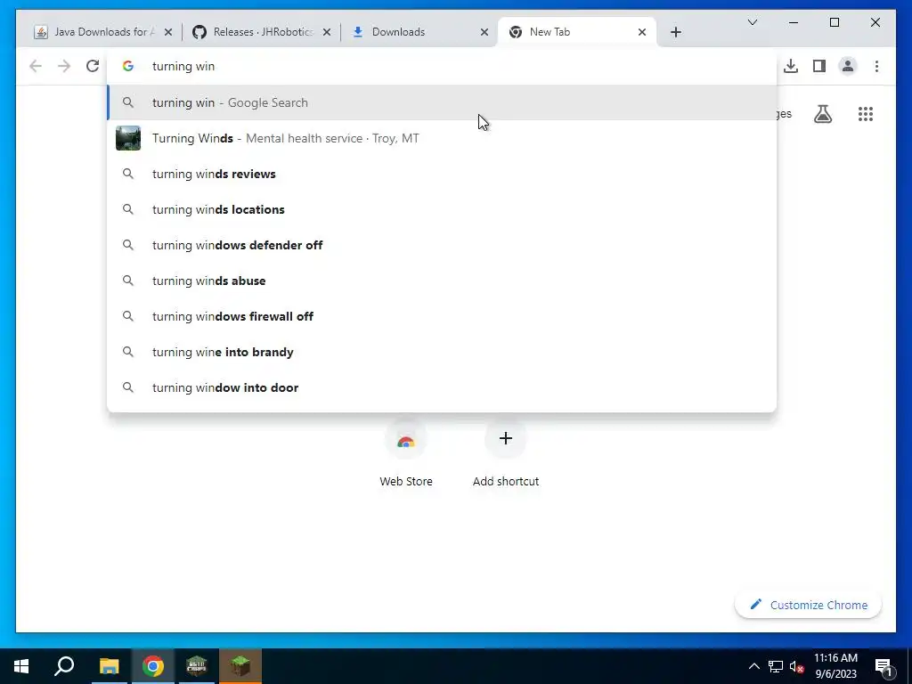Click the network status tray icon

776,666
